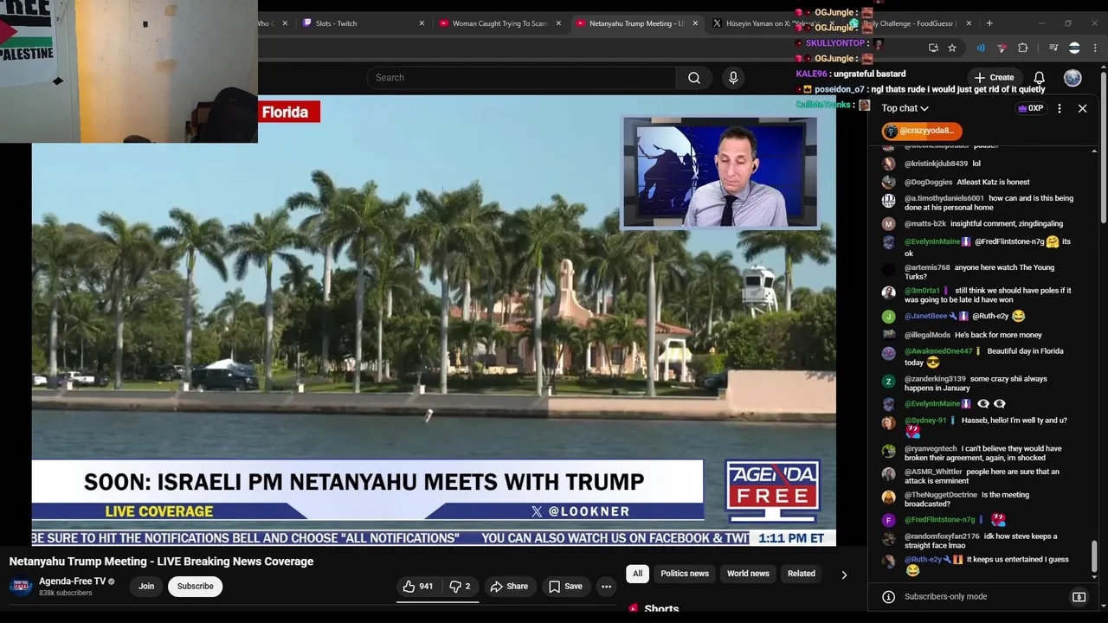Click the live chat scrollbar thumb
This screenshot has width=1108, height=623.
(1094, 558)
